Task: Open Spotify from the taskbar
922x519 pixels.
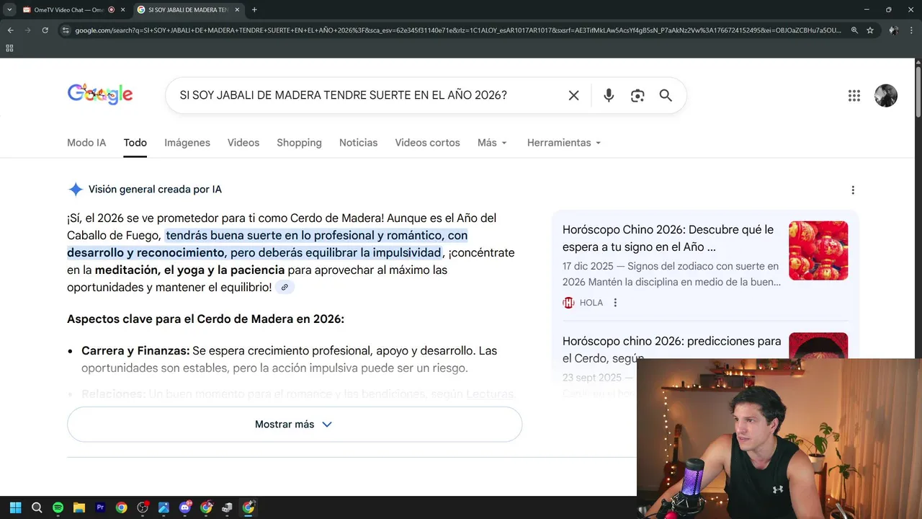Action: (58, 507)
